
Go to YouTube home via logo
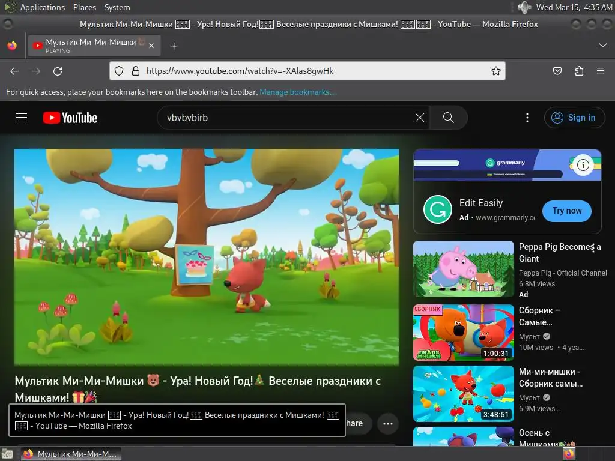pyautogui.click(x=70, y=118)
